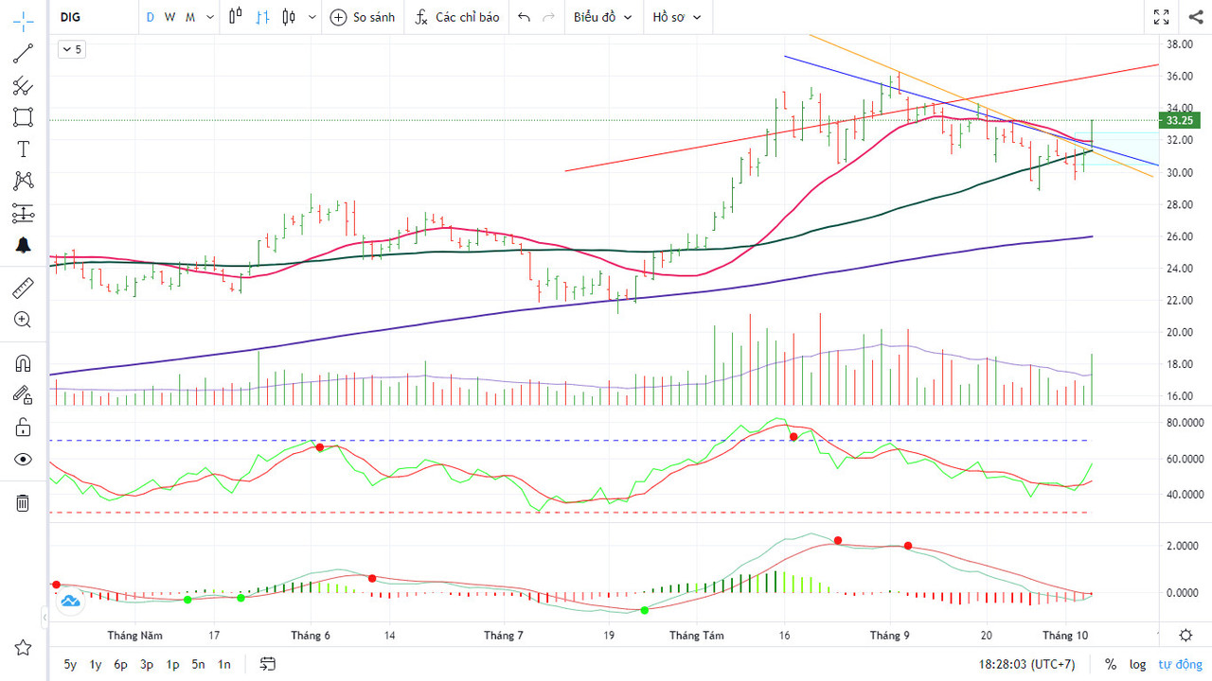Set range to 6p
Image resolution: width=1212 pixels, height=681 pixels.
[121, 664]
